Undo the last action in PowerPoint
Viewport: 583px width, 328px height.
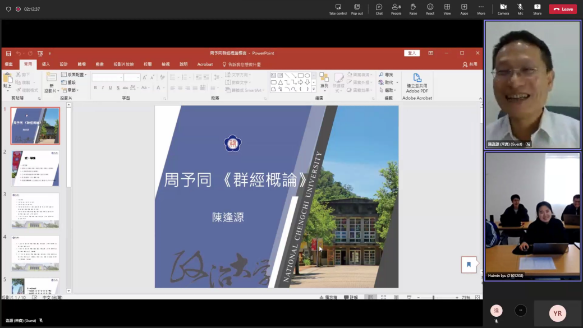[x=18, y=53]
